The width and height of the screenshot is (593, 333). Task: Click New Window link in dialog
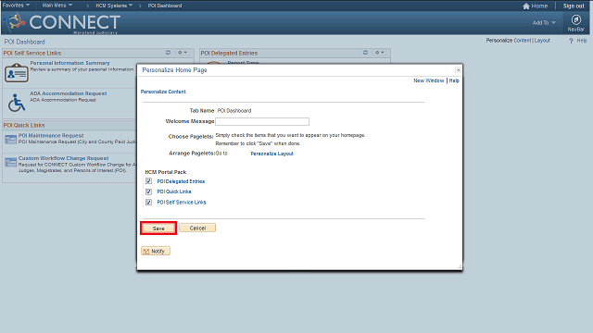[x=428, y=80]
